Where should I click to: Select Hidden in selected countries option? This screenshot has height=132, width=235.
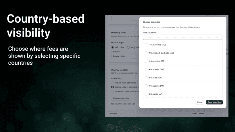pos(112,91)
